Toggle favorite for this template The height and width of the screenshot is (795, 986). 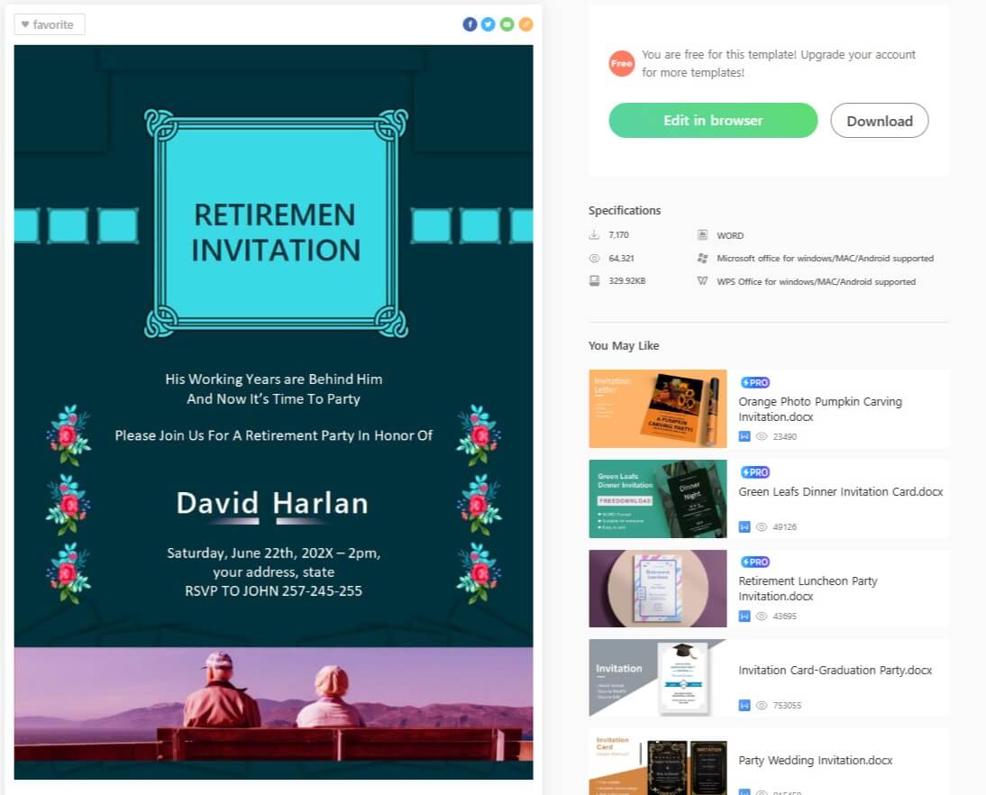(x=48, y=24)
